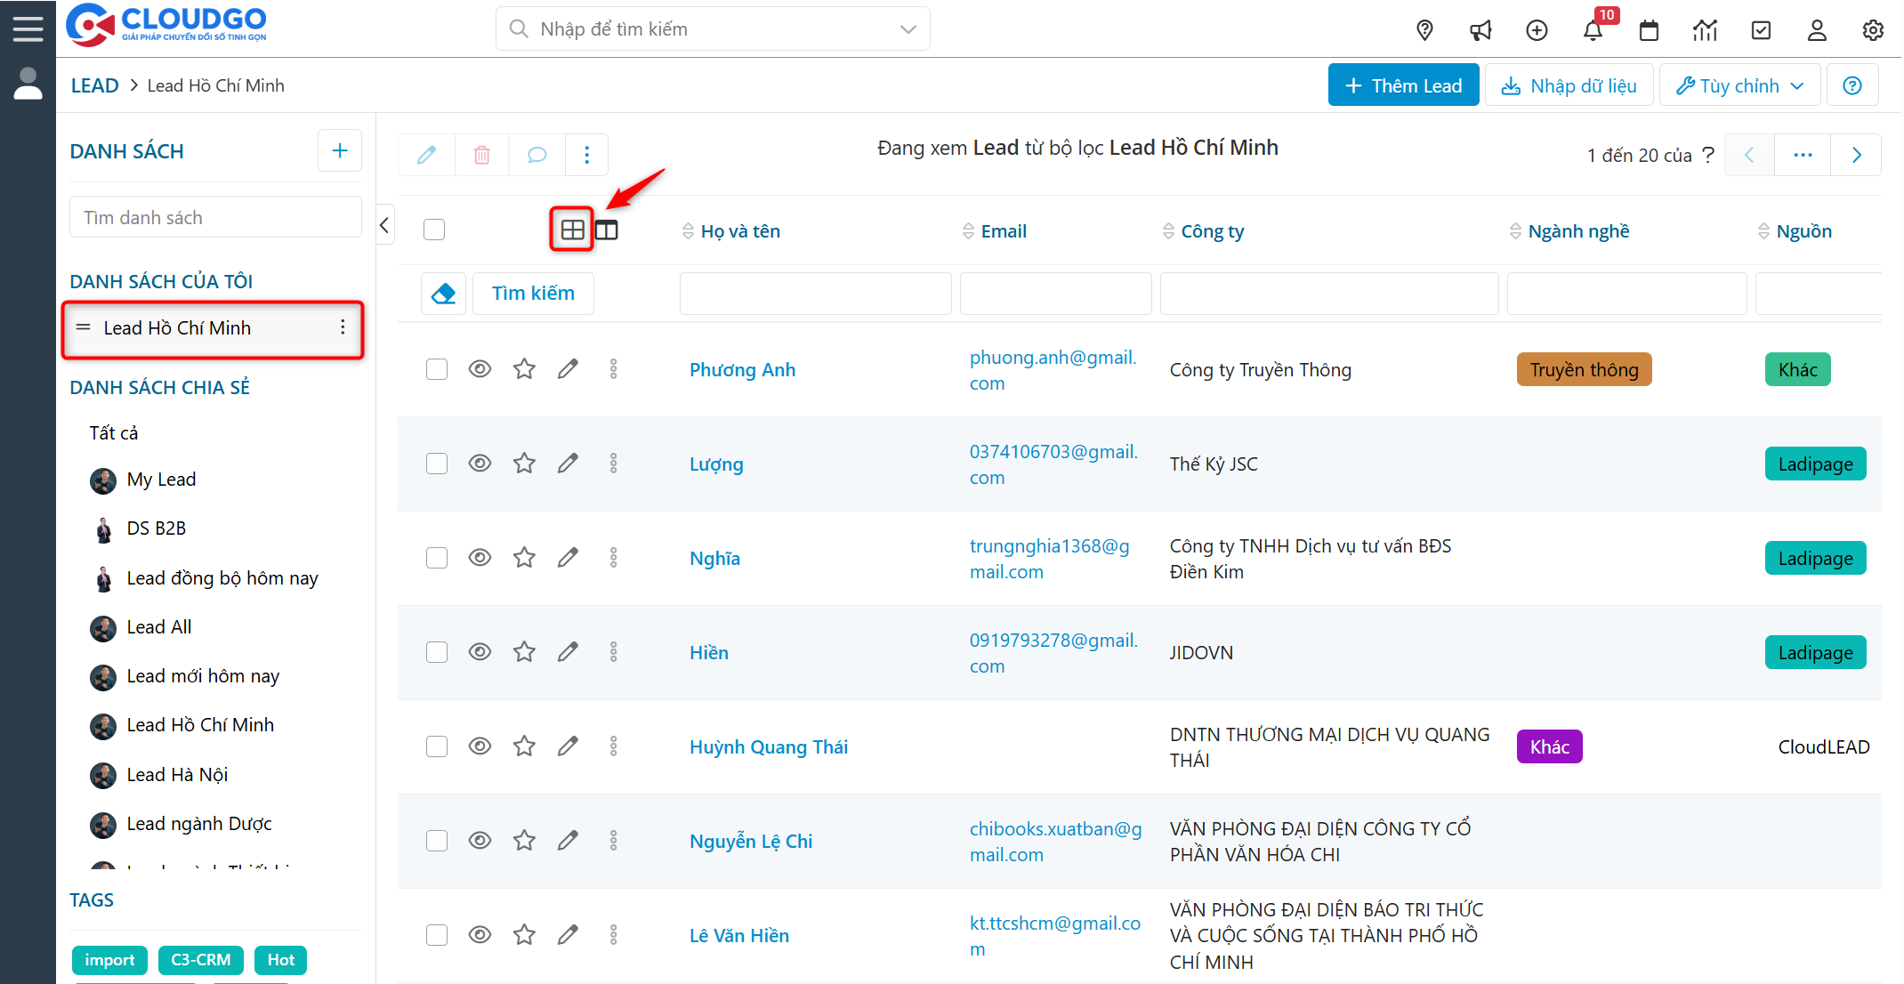Collapse the left list sidebar panel
This screenshot has width=1904, height=984.
pos(384,226)
